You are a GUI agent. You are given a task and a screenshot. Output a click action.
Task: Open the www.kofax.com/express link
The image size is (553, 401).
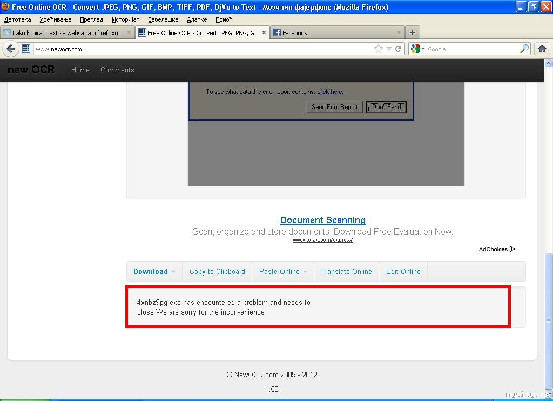323,240
